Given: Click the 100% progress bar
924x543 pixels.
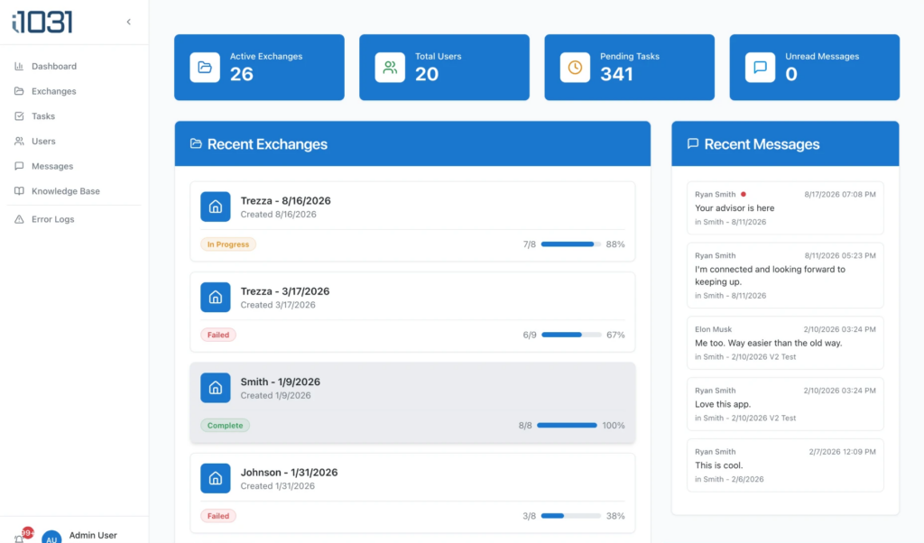Looking at the screenshot, I should click(567, 426).
